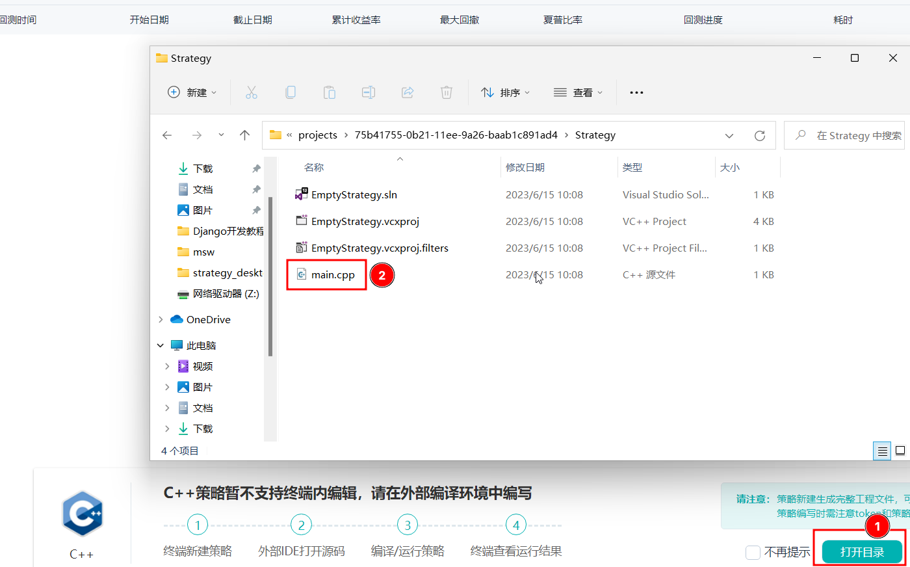
Task: Switch to large icons view button
Action: click(x=900, y=451)
